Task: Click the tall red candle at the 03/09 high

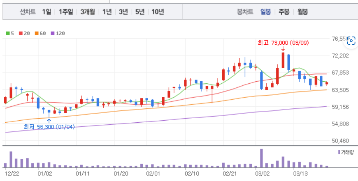Action: click(x=283, y=60)
